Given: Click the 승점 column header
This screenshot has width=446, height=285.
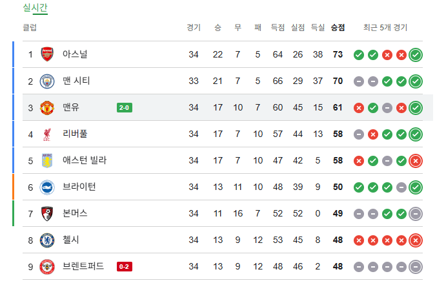Looking at the screenshot, I should point(338,28).
